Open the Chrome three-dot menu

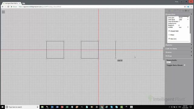pyautogui.click(x=191, y=7)
